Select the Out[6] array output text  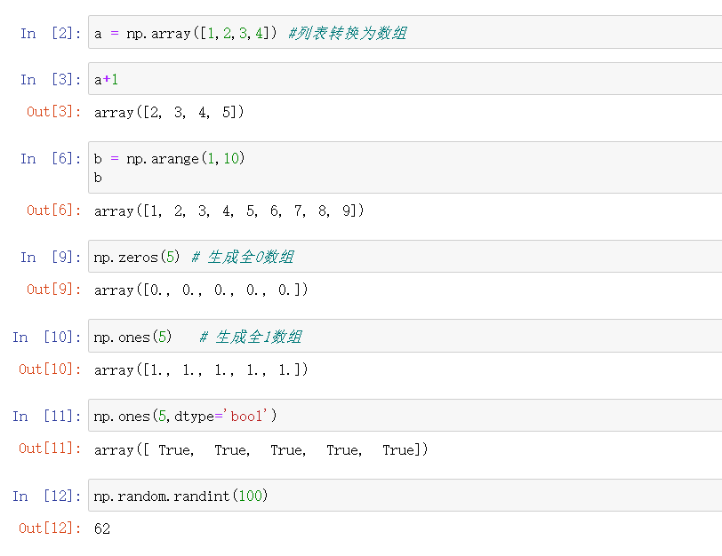(229, 211)
